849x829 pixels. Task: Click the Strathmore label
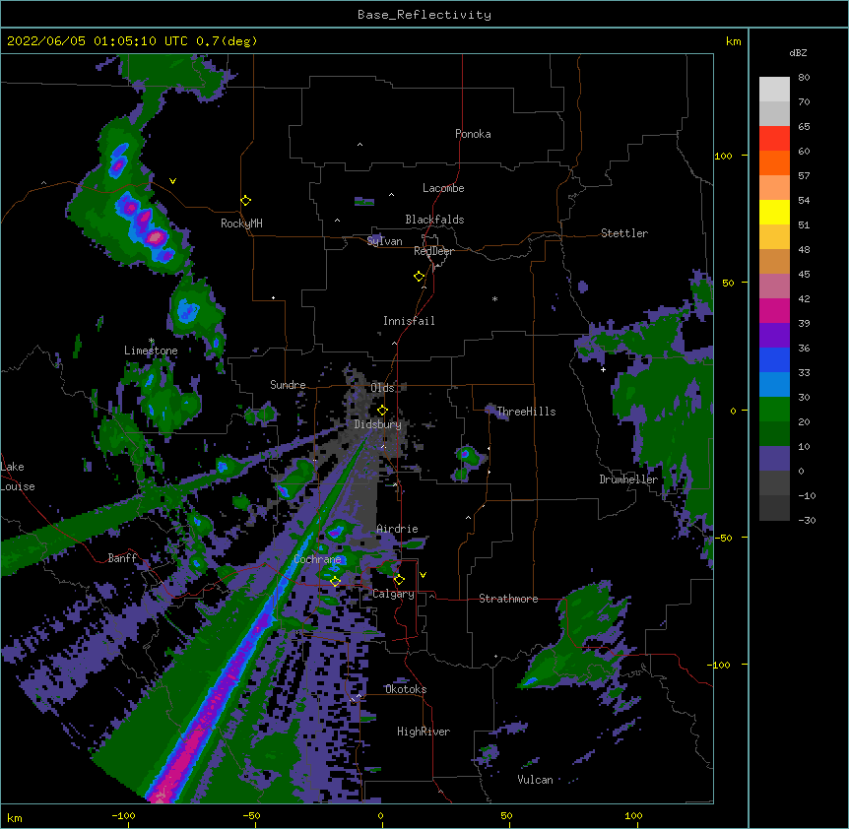pos(508,599)
